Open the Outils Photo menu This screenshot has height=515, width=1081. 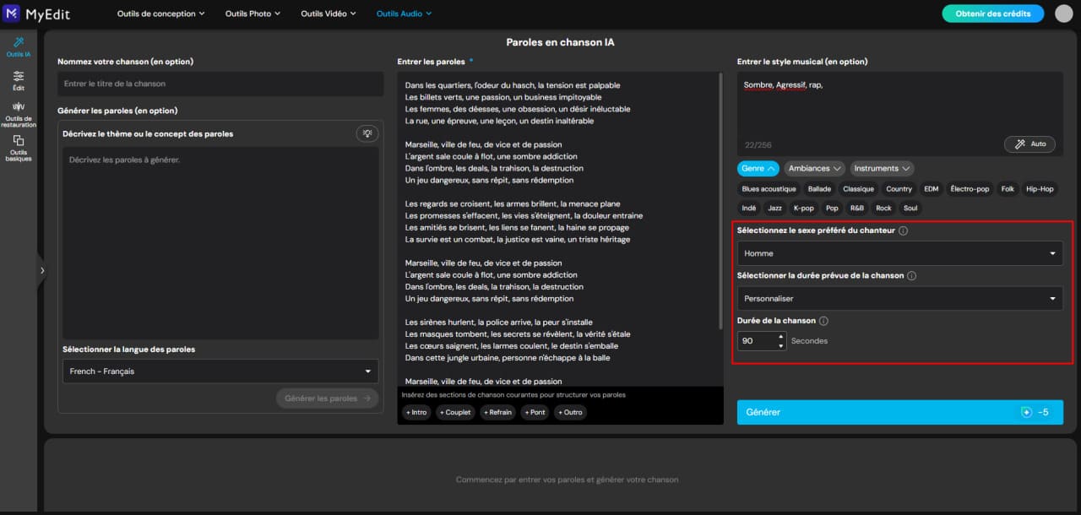253,14
